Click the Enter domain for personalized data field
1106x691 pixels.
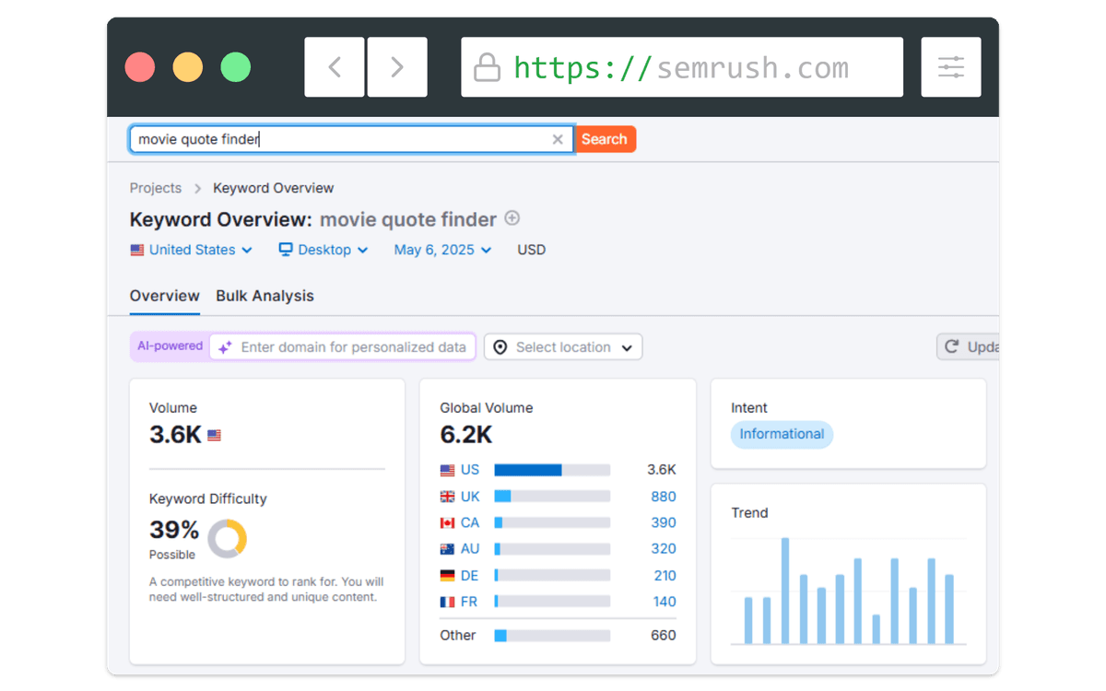(x=343, y=347)
